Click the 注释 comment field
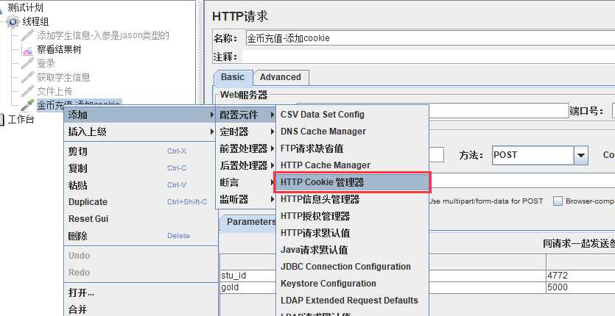Viewport: 615px width, 316px height. coord(430,57)
